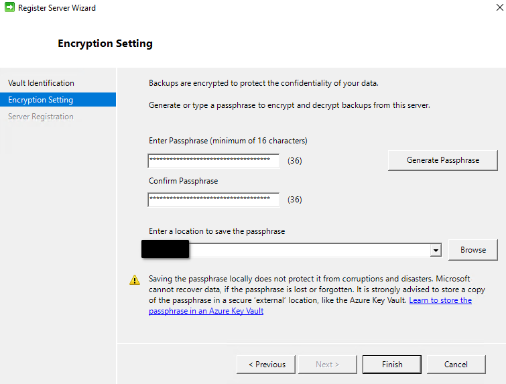506x384 pixels.
Task: Click the 'Confirm Passphrase' label
Action: (183, 181)
